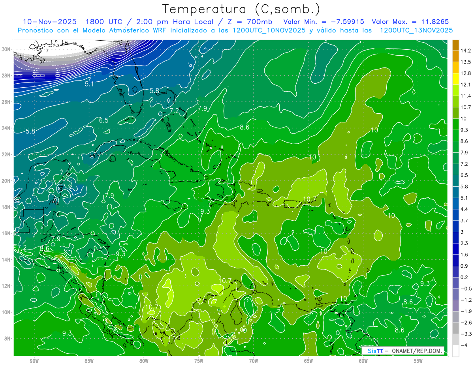Click the "12N" latitude axis label
The width and height of the screenshot is (474, 366).
click(6, 286)
